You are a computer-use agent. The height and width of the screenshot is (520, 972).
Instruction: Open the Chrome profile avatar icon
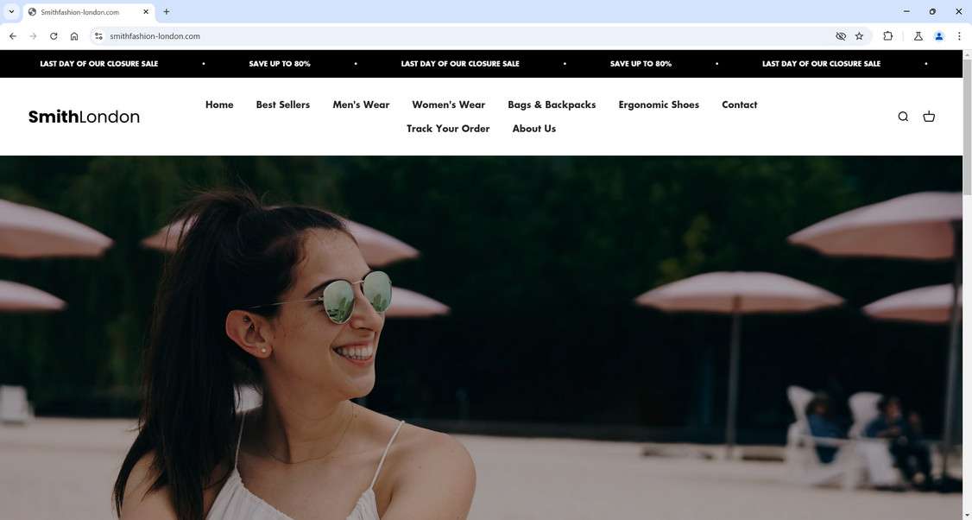pyautogui.click(x=939, y=35)
